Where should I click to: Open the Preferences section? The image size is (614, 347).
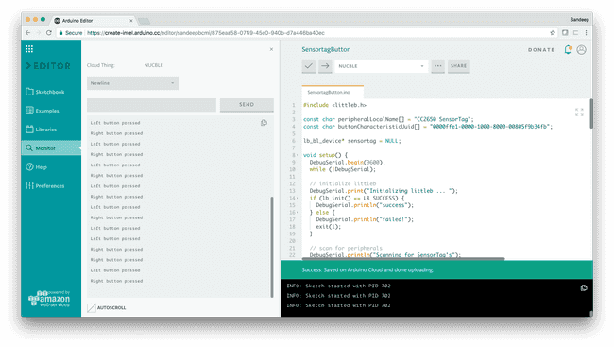(x=44, y=186)
